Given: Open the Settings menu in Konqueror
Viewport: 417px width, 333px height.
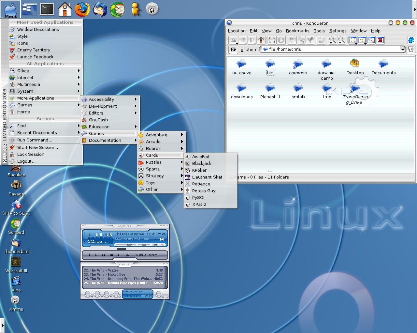Looking at the screenshot, I should pos(338,31).
